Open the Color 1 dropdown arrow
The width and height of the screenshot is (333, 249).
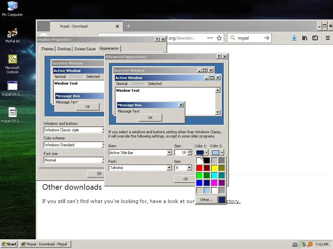point(206,152)
